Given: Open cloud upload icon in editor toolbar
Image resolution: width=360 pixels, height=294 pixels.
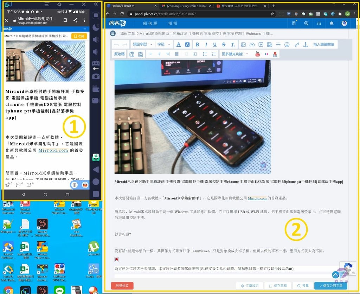Looking at the screenshot, I should coord(252,45).
